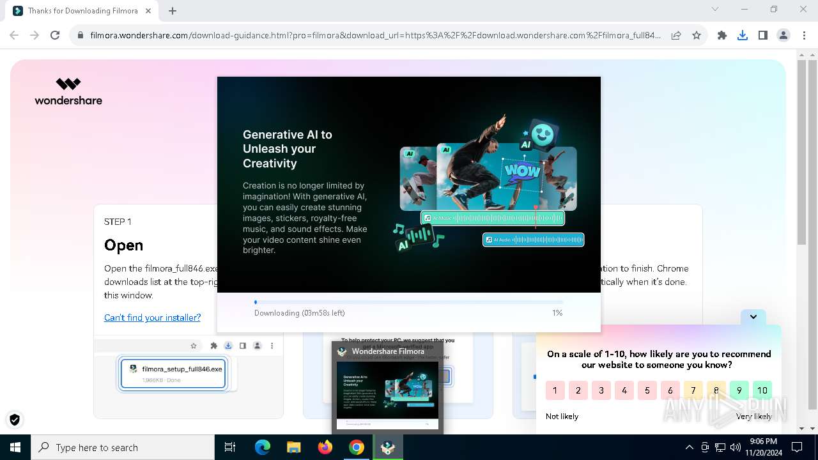
Task: Click the Very likely label
Action: point(753,416)
